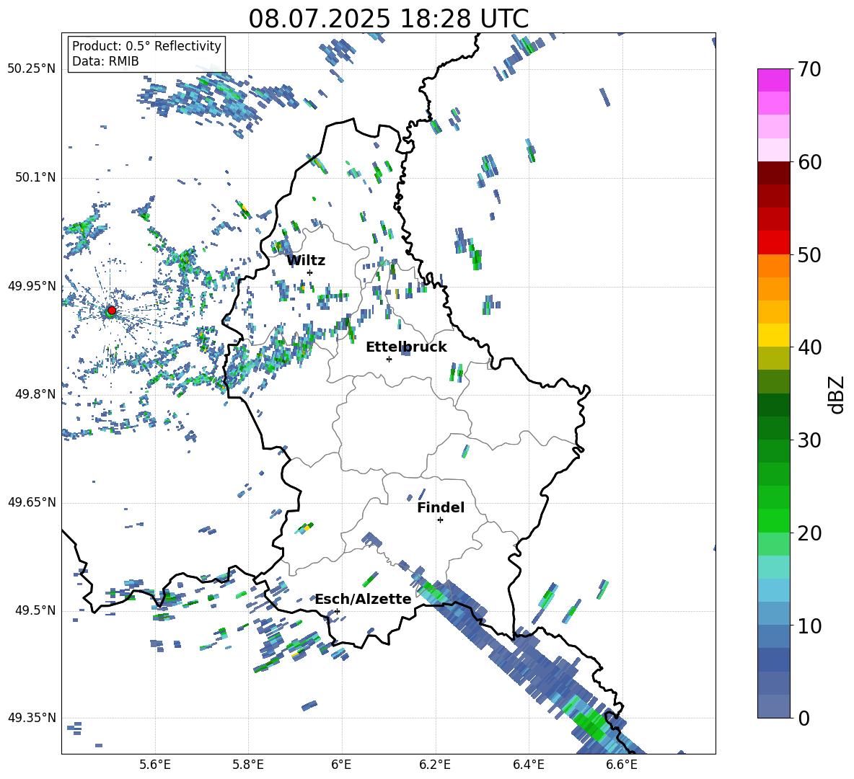This screenshot has height=779, width=854.
Task: Click the longitude label 6.6°E
Action: click(622, 765)
